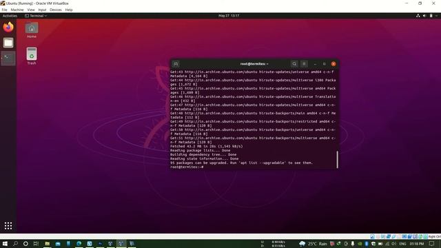Click the Windows taskbar clock 01:18 PM
This screenshot has width=441, height=248.
point(417,243)
